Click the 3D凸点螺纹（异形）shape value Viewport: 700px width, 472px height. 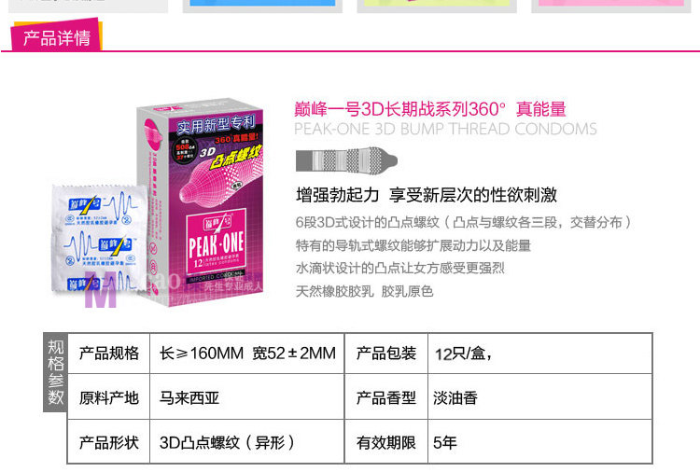[227, 442]
